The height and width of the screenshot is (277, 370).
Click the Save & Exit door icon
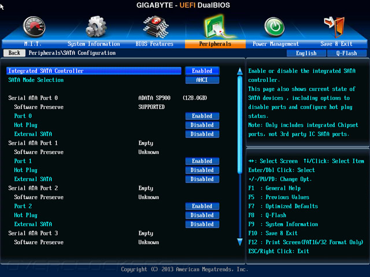click(335, 27)
